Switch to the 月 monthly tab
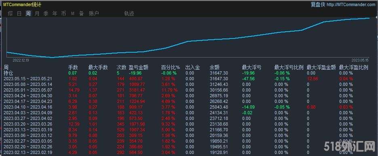The width and height of the screenshot is (378, 156). point(37,13)
